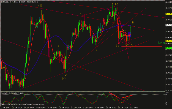
Task: Click the stochastic scale value 80
Action: pyautogui.click(x=166, y=94)
